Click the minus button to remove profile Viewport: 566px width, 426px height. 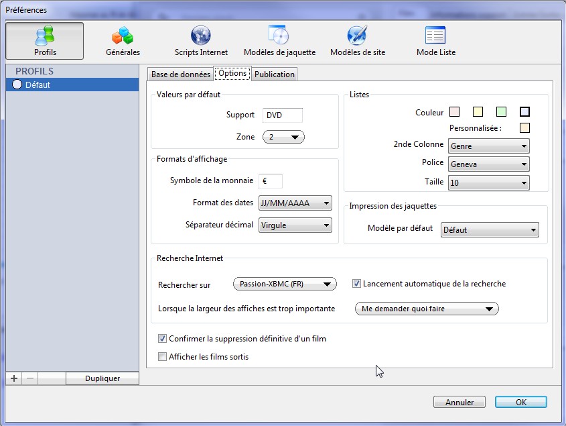[29, 378]
